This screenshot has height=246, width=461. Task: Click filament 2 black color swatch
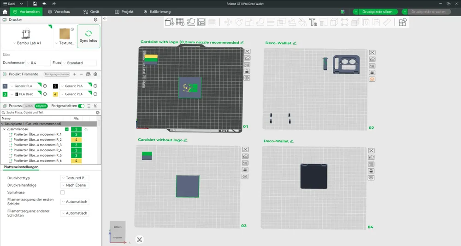coord(55,86)
